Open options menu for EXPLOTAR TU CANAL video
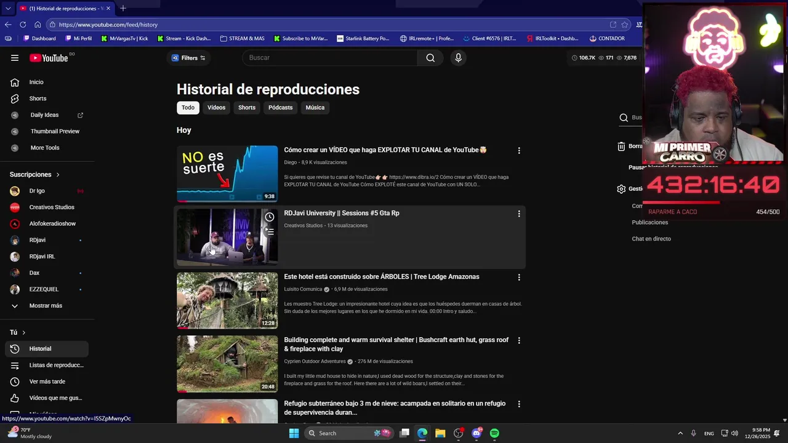This screenshot has height=443, width=788. pos(519,151)
